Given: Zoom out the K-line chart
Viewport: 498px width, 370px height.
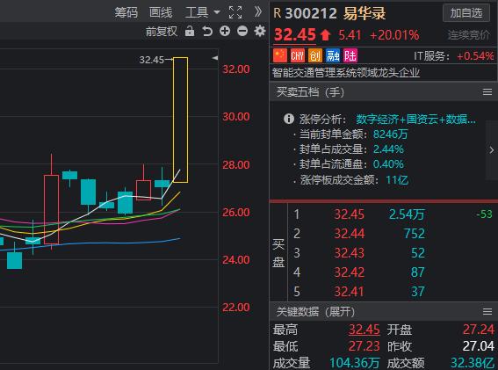Looking at the screenshot, I should point(242,31).
